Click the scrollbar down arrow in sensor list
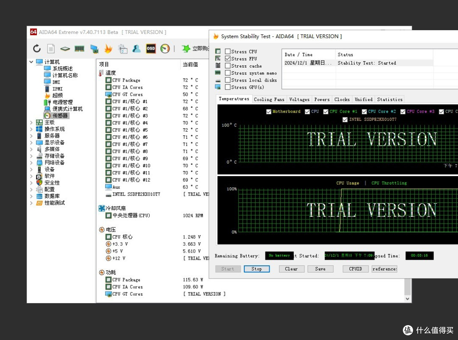The width and height of the screenshot is (458, 340). (x=408, y=299)
